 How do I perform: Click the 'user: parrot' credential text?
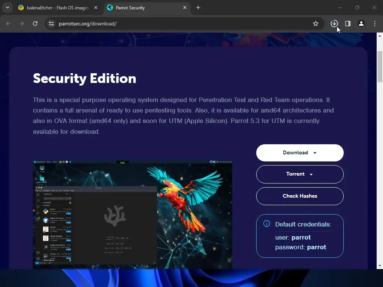[x=293, y=237]
